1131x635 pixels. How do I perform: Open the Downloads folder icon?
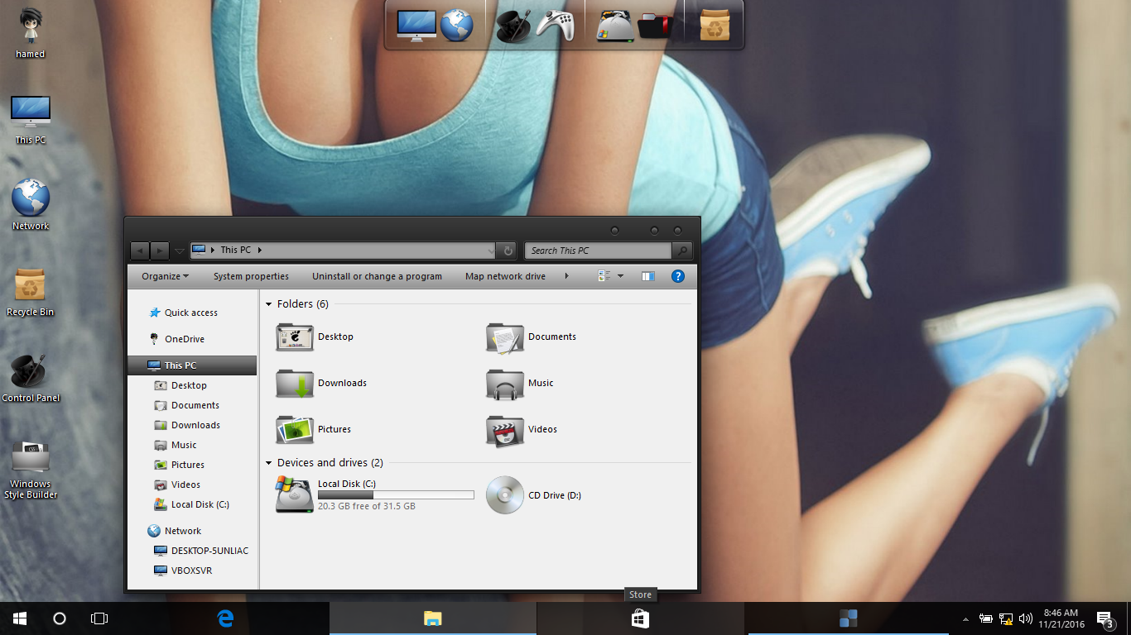tap(295, 384)
